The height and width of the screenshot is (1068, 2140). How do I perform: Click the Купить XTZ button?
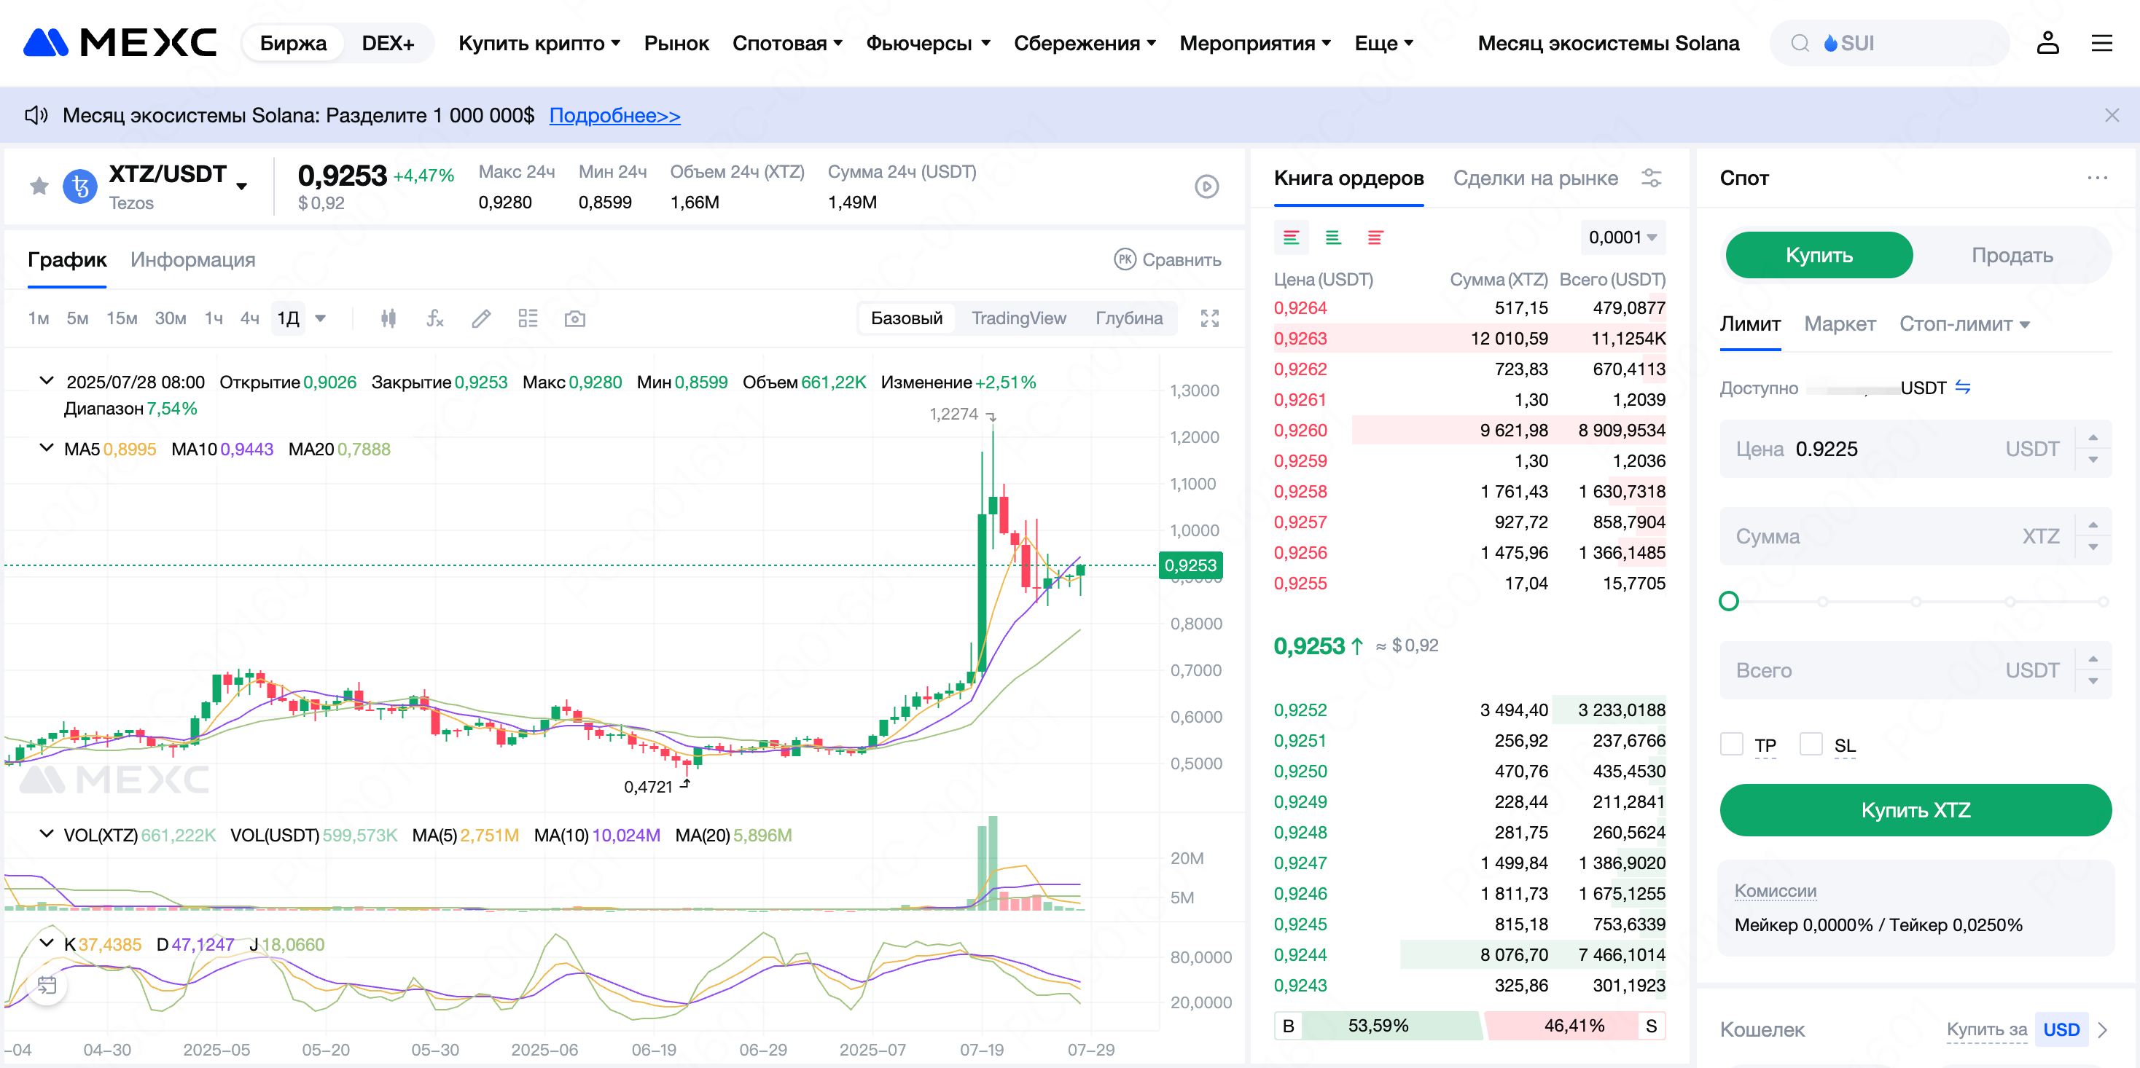click(1915, 809)
